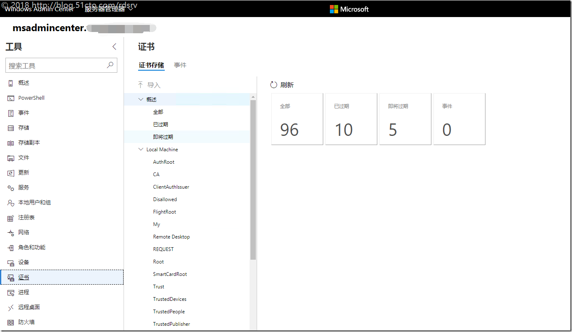Viewport: 572px width, 332px height.
Task: Open the 服务器管理器 dropdown in header
Action: [109, 9]
